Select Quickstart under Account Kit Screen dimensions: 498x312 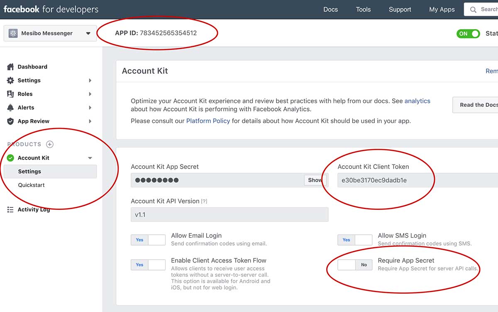[x=32, y=185]
